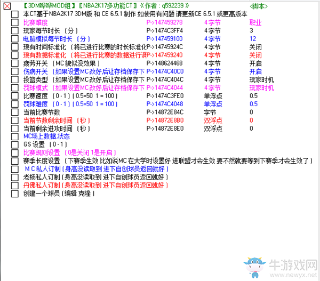Image resolution: width=320 pixels, height=281 pixels.
Task: Click address P->14872E8B0
Action: tap(165, 121)
